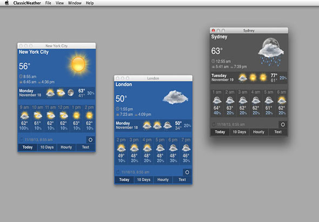Image resolution: width=319 pixels, height=222 pixels.
Task: Open the Window menu
Action: 75,3
